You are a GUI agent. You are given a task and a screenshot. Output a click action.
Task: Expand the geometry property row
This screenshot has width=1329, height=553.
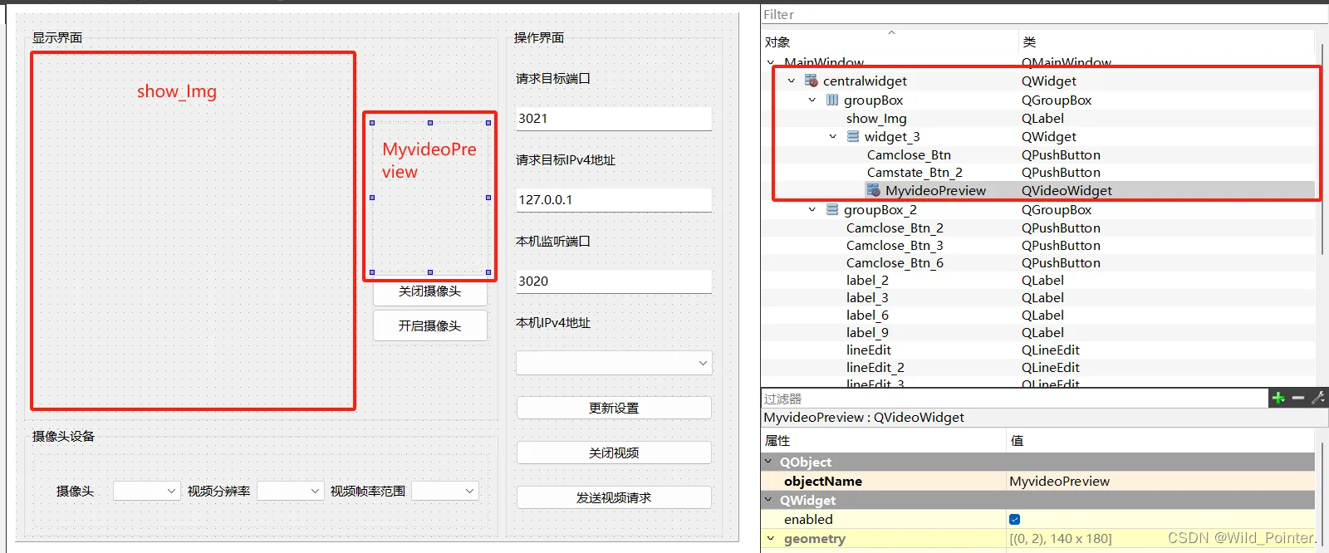[x=770, y=538]
